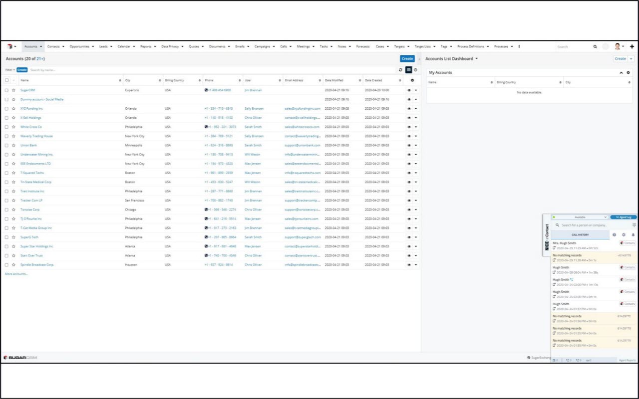Switch to list view layout icon

pos(408,70)
